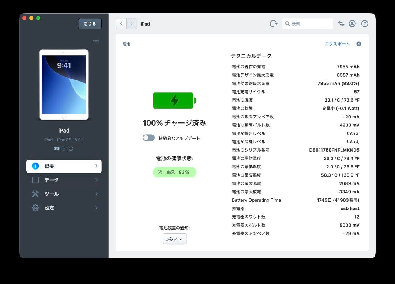Open the file transfer icon in the toolbar
Screen dimensions: 395x284
(341, 23)
